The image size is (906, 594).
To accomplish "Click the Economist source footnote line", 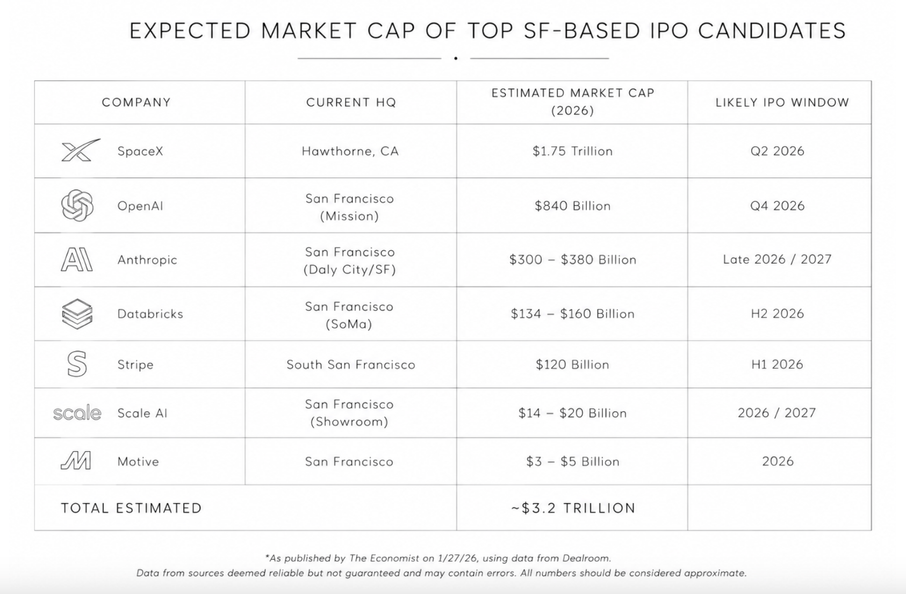I will [x=438, y=558].
